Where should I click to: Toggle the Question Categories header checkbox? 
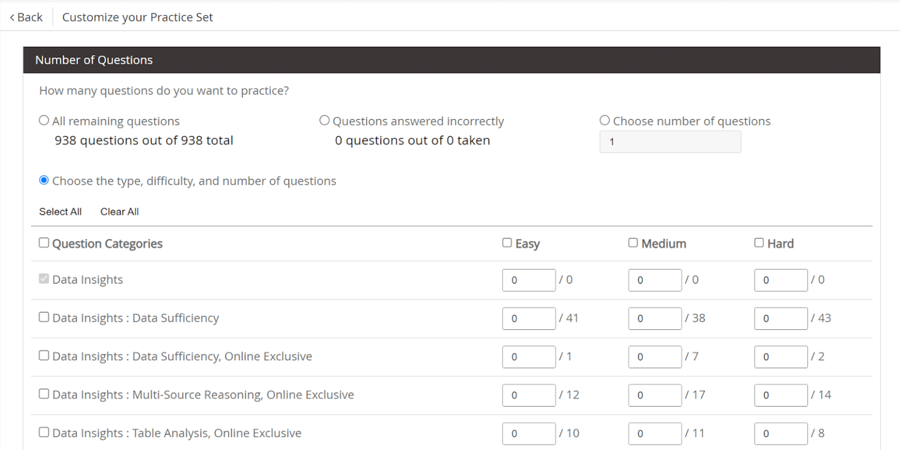pyautogui.click(x=44, y=243)
